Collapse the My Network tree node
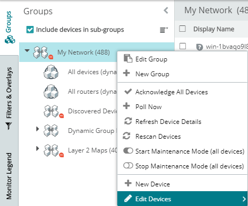 click(x=27, y=51)
